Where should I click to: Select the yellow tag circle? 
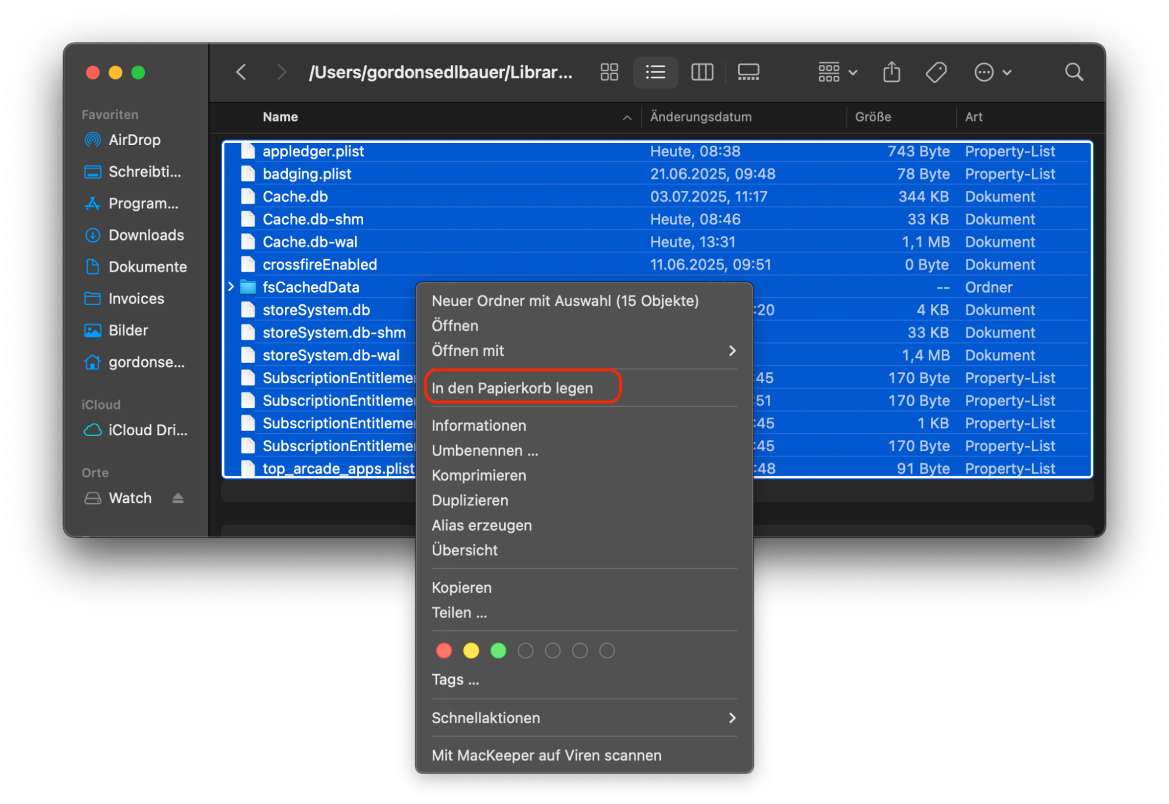[x=471, y=650]
